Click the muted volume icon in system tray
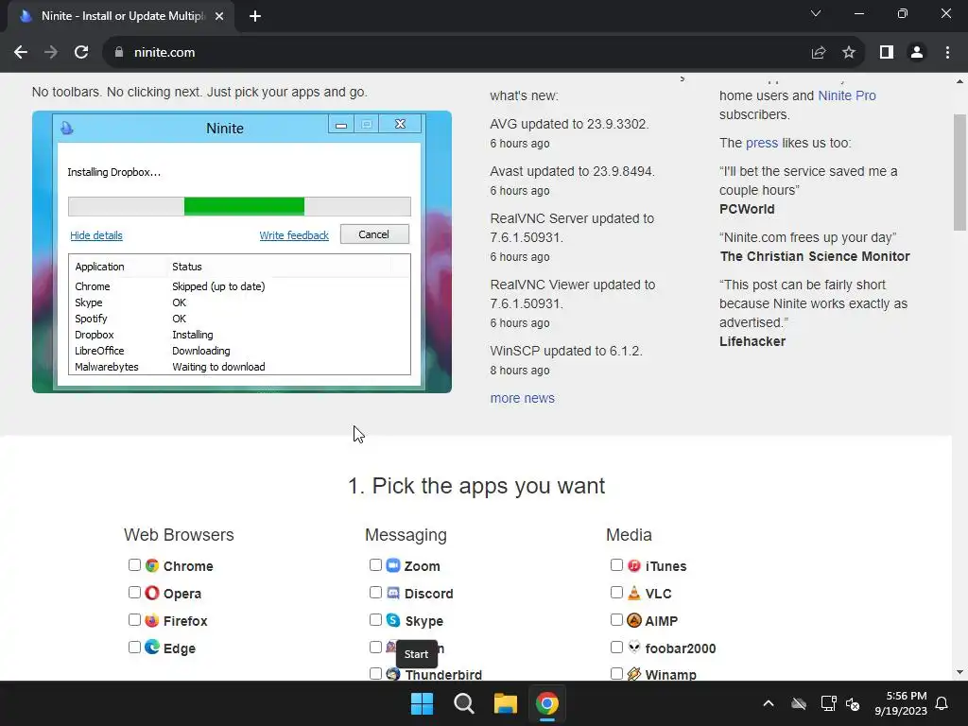Viewport: 968px width, 726px height. tap(853, 703)
